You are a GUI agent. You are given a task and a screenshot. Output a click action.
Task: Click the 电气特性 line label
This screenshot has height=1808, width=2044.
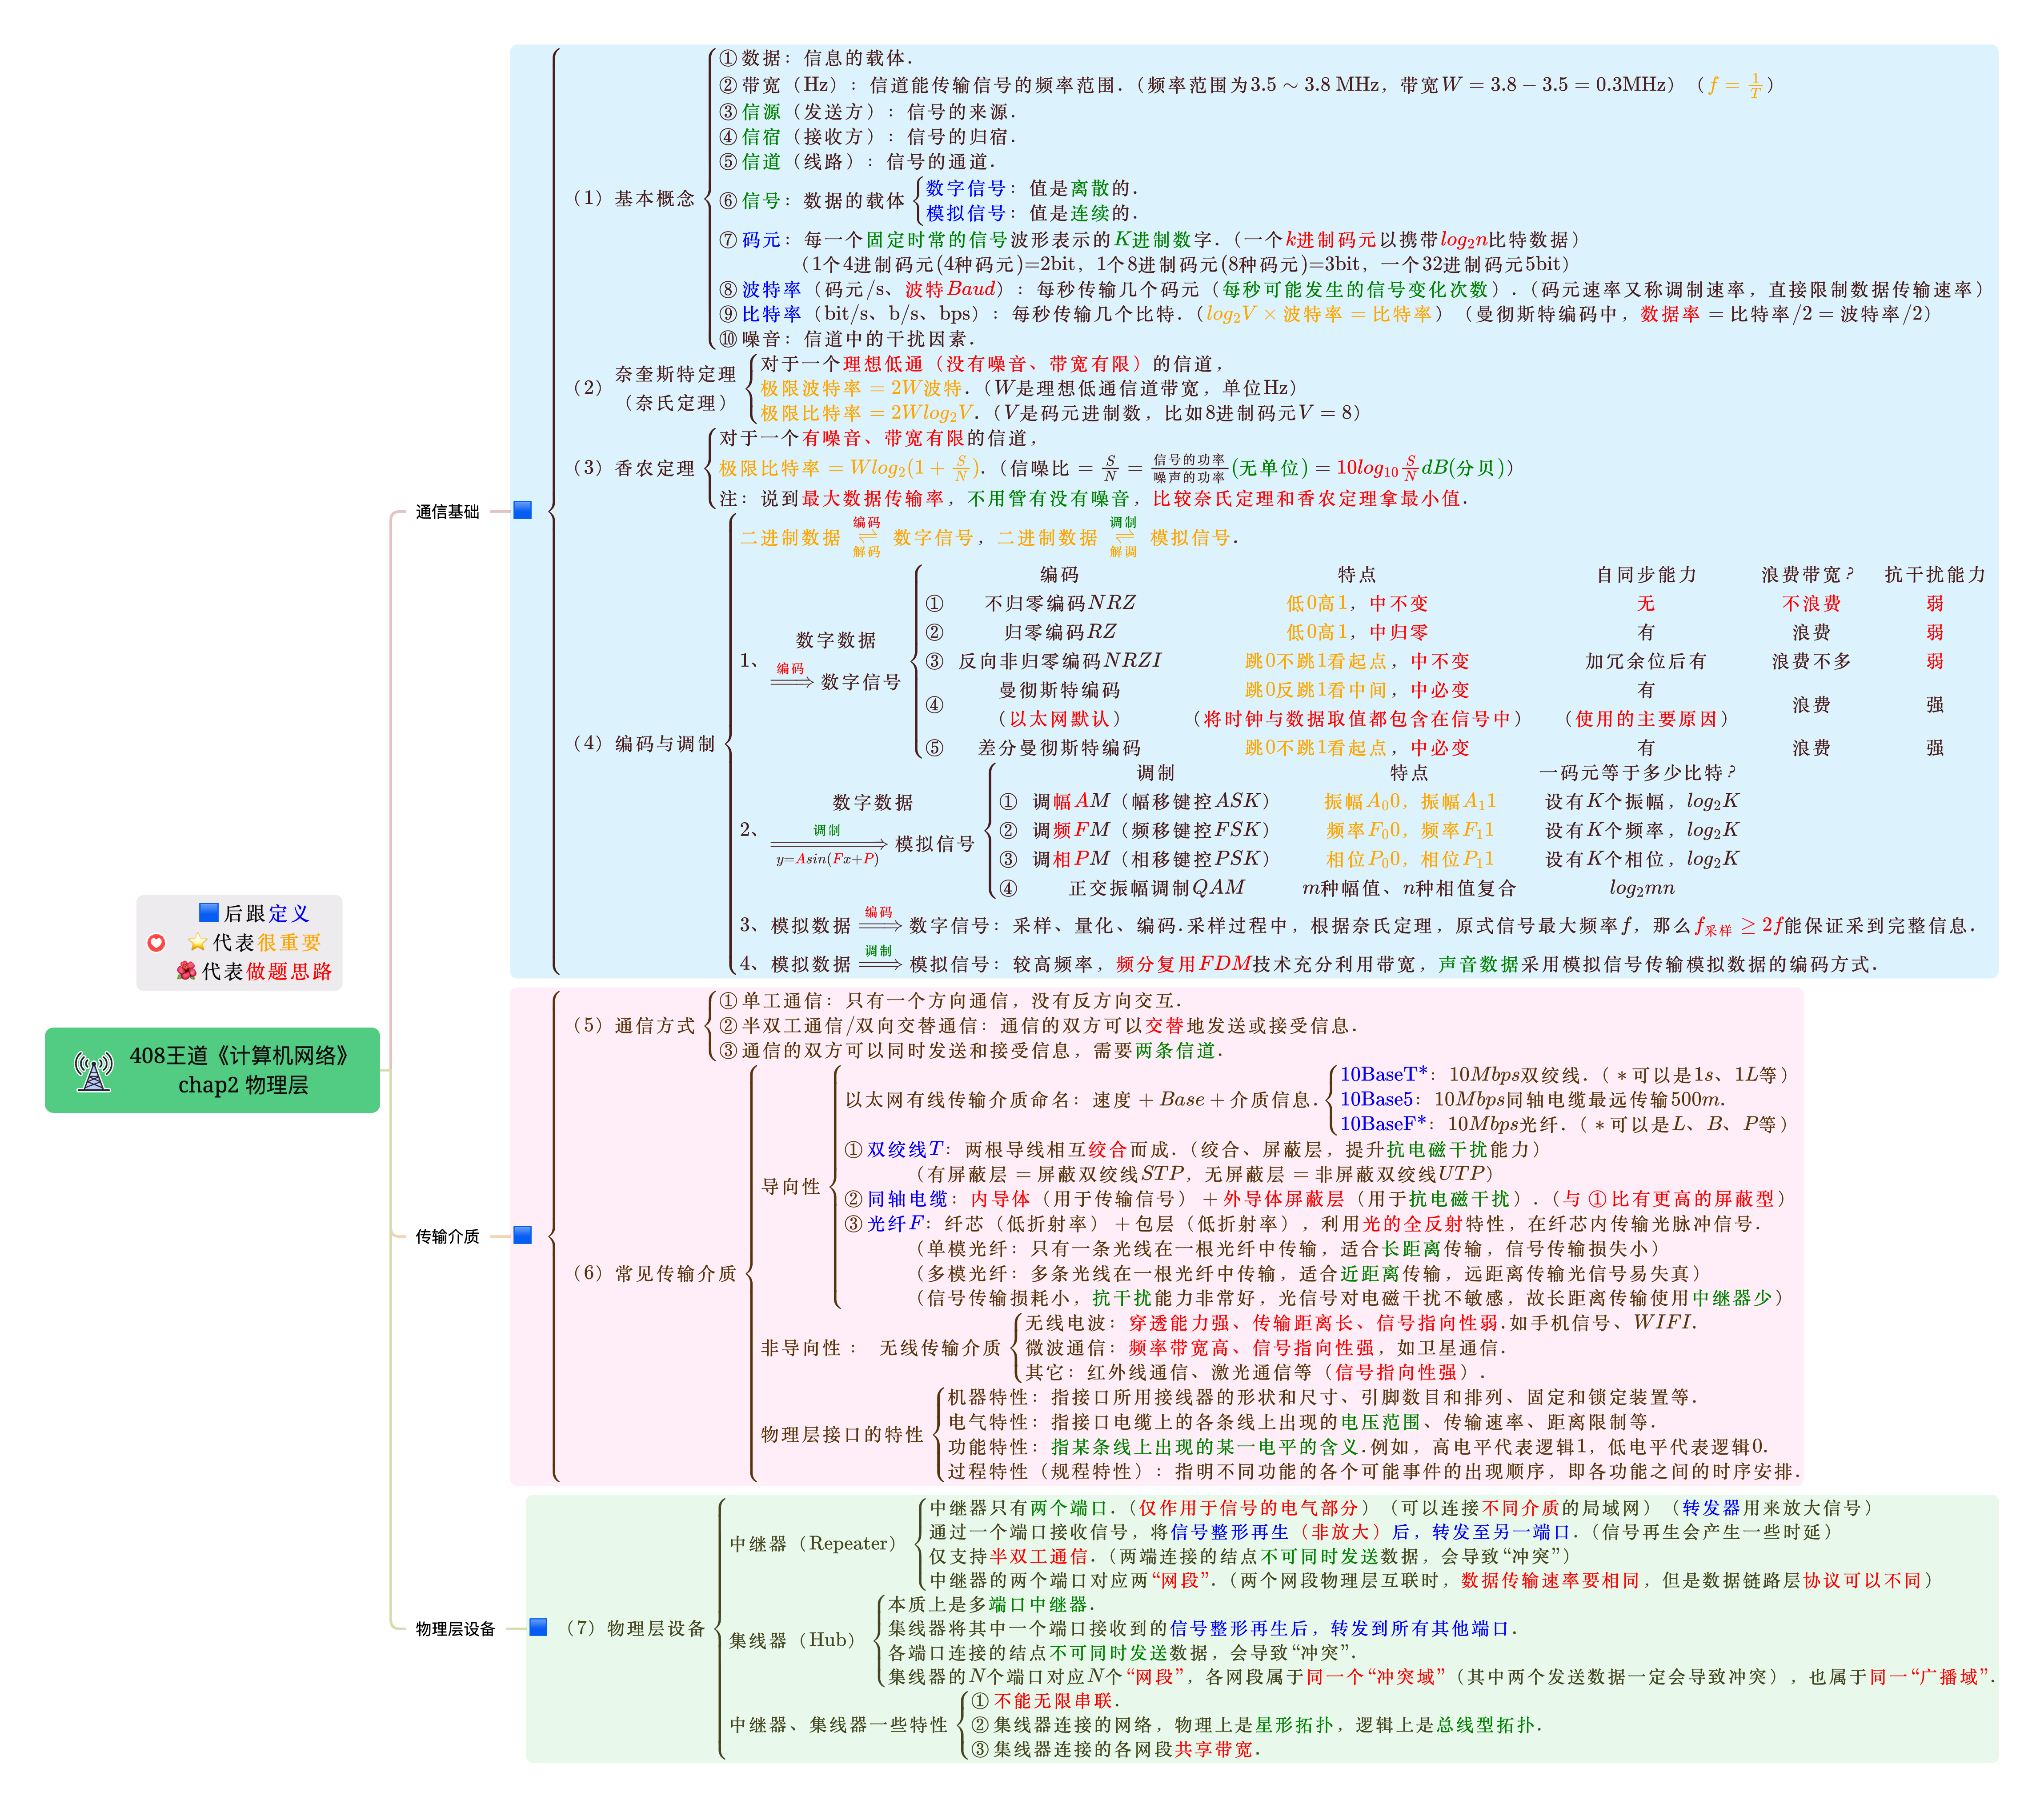pyautogui.click(x=988, y=1422)
